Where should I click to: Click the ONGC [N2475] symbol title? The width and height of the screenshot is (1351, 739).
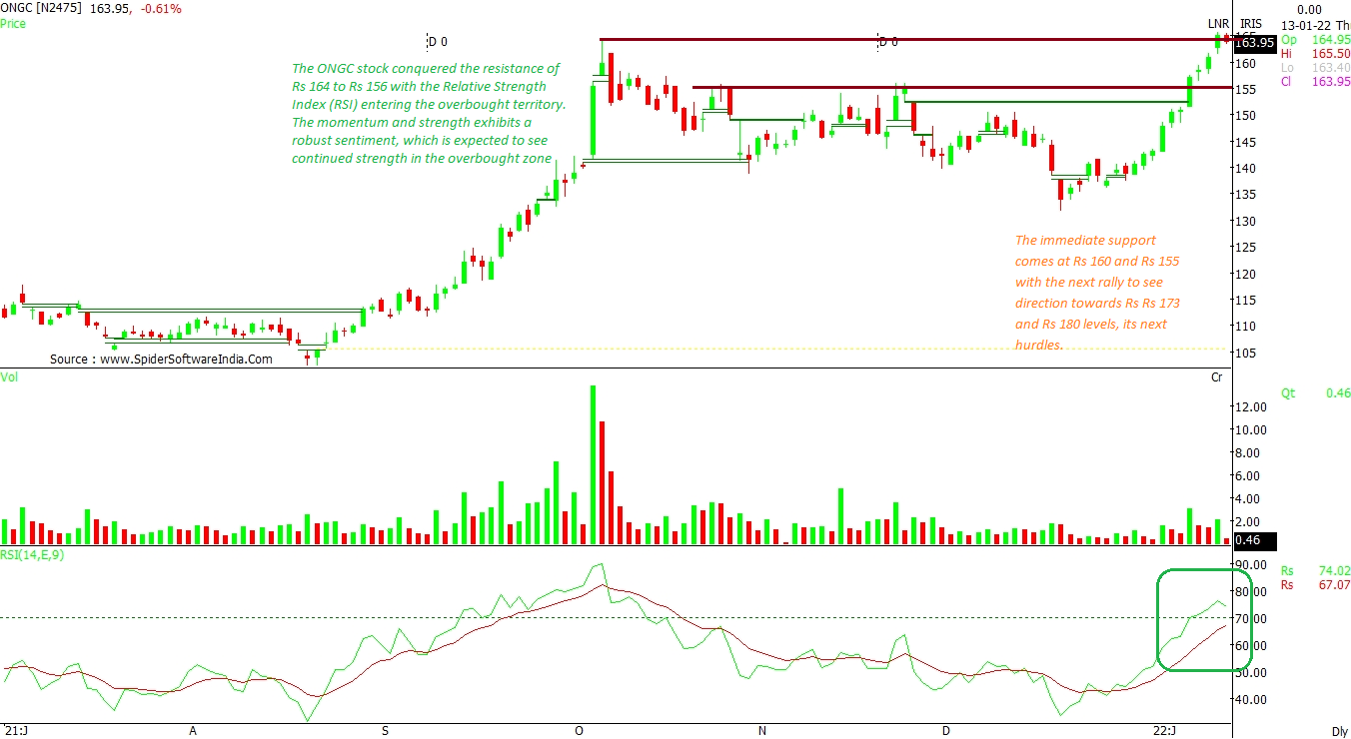(x=46, y=8)
